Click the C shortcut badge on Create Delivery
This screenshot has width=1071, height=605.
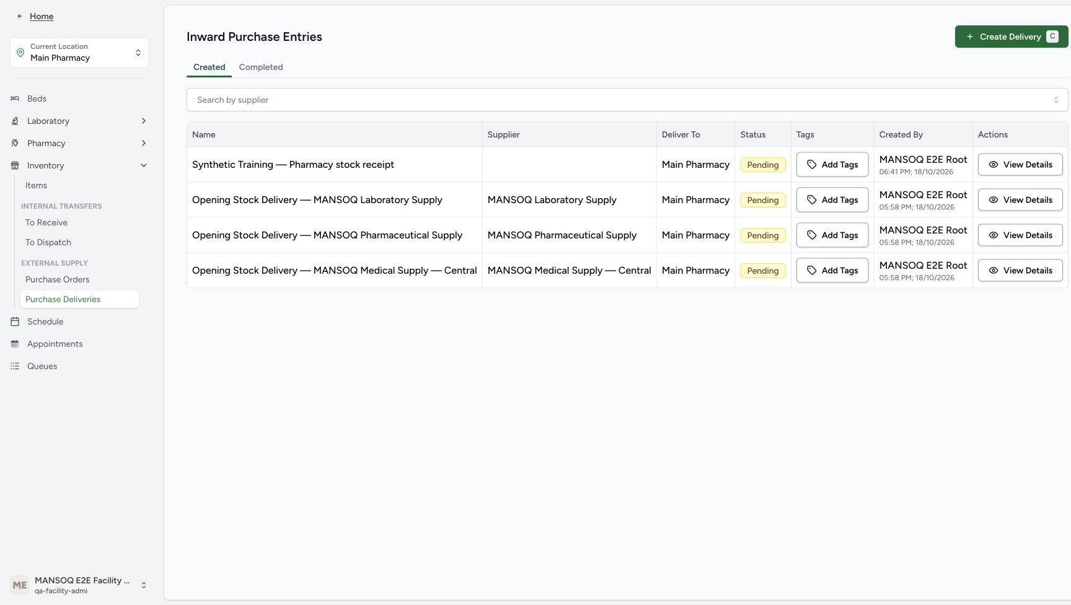(x=1052, y=37)
